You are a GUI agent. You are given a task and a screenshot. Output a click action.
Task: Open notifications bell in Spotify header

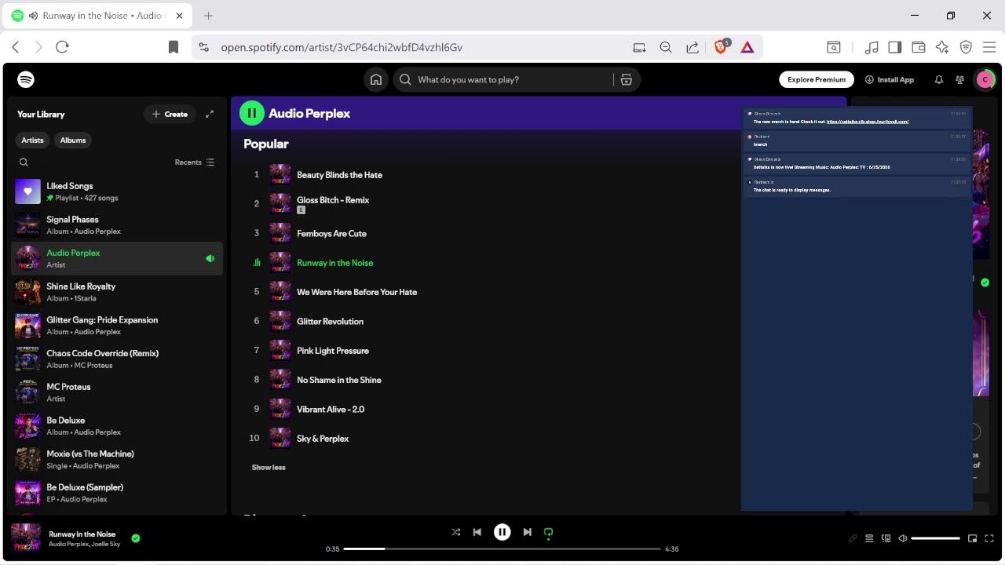coord(938,79)
